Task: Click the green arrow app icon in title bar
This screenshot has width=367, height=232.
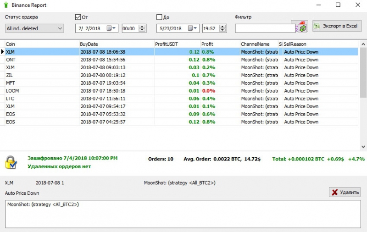Action: coord(6,5)
